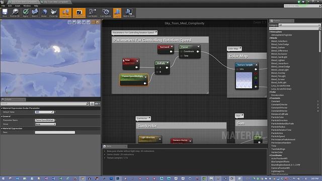The image size is (322, 181).
Task: Open the Search toolbar icon
Action: (x=35, y=13)
